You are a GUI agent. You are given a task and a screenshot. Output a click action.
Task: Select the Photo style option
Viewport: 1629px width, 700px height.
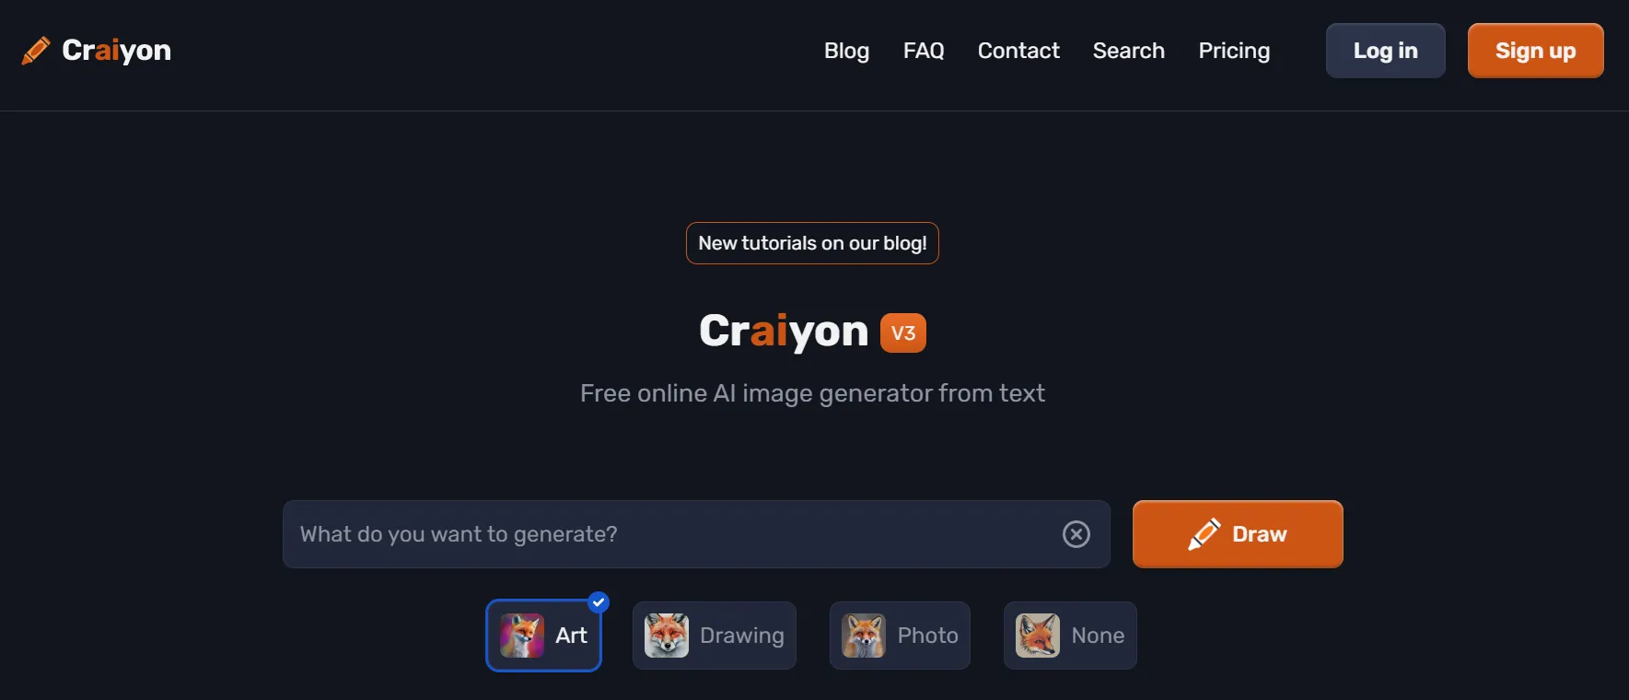coord(900,636)
